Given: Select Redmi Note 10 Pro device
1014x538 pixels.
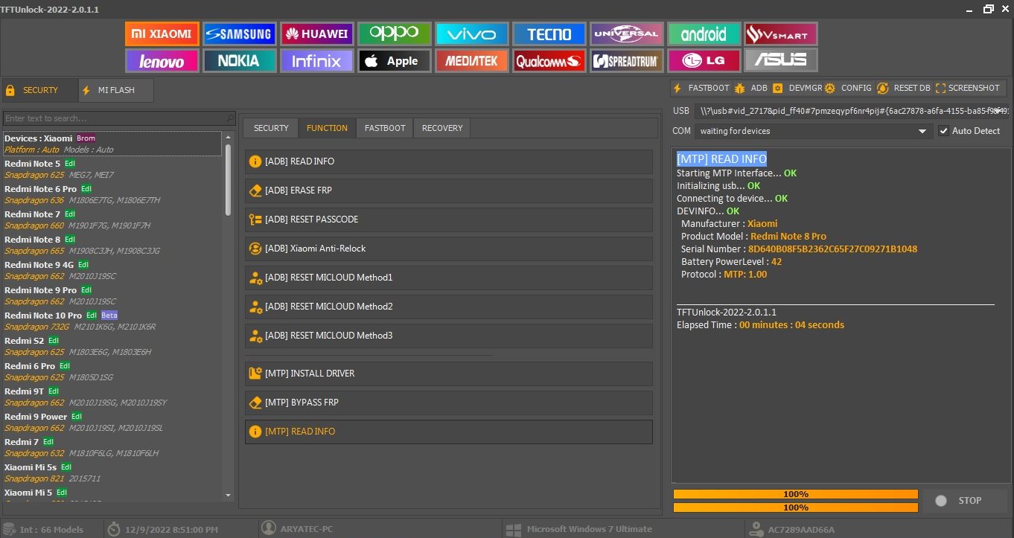Looking at the screenshot, I should 112,321.
